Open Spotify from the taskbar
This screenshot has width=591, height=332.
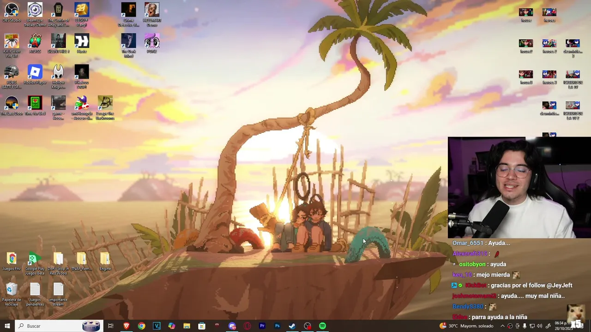[322, 326]
